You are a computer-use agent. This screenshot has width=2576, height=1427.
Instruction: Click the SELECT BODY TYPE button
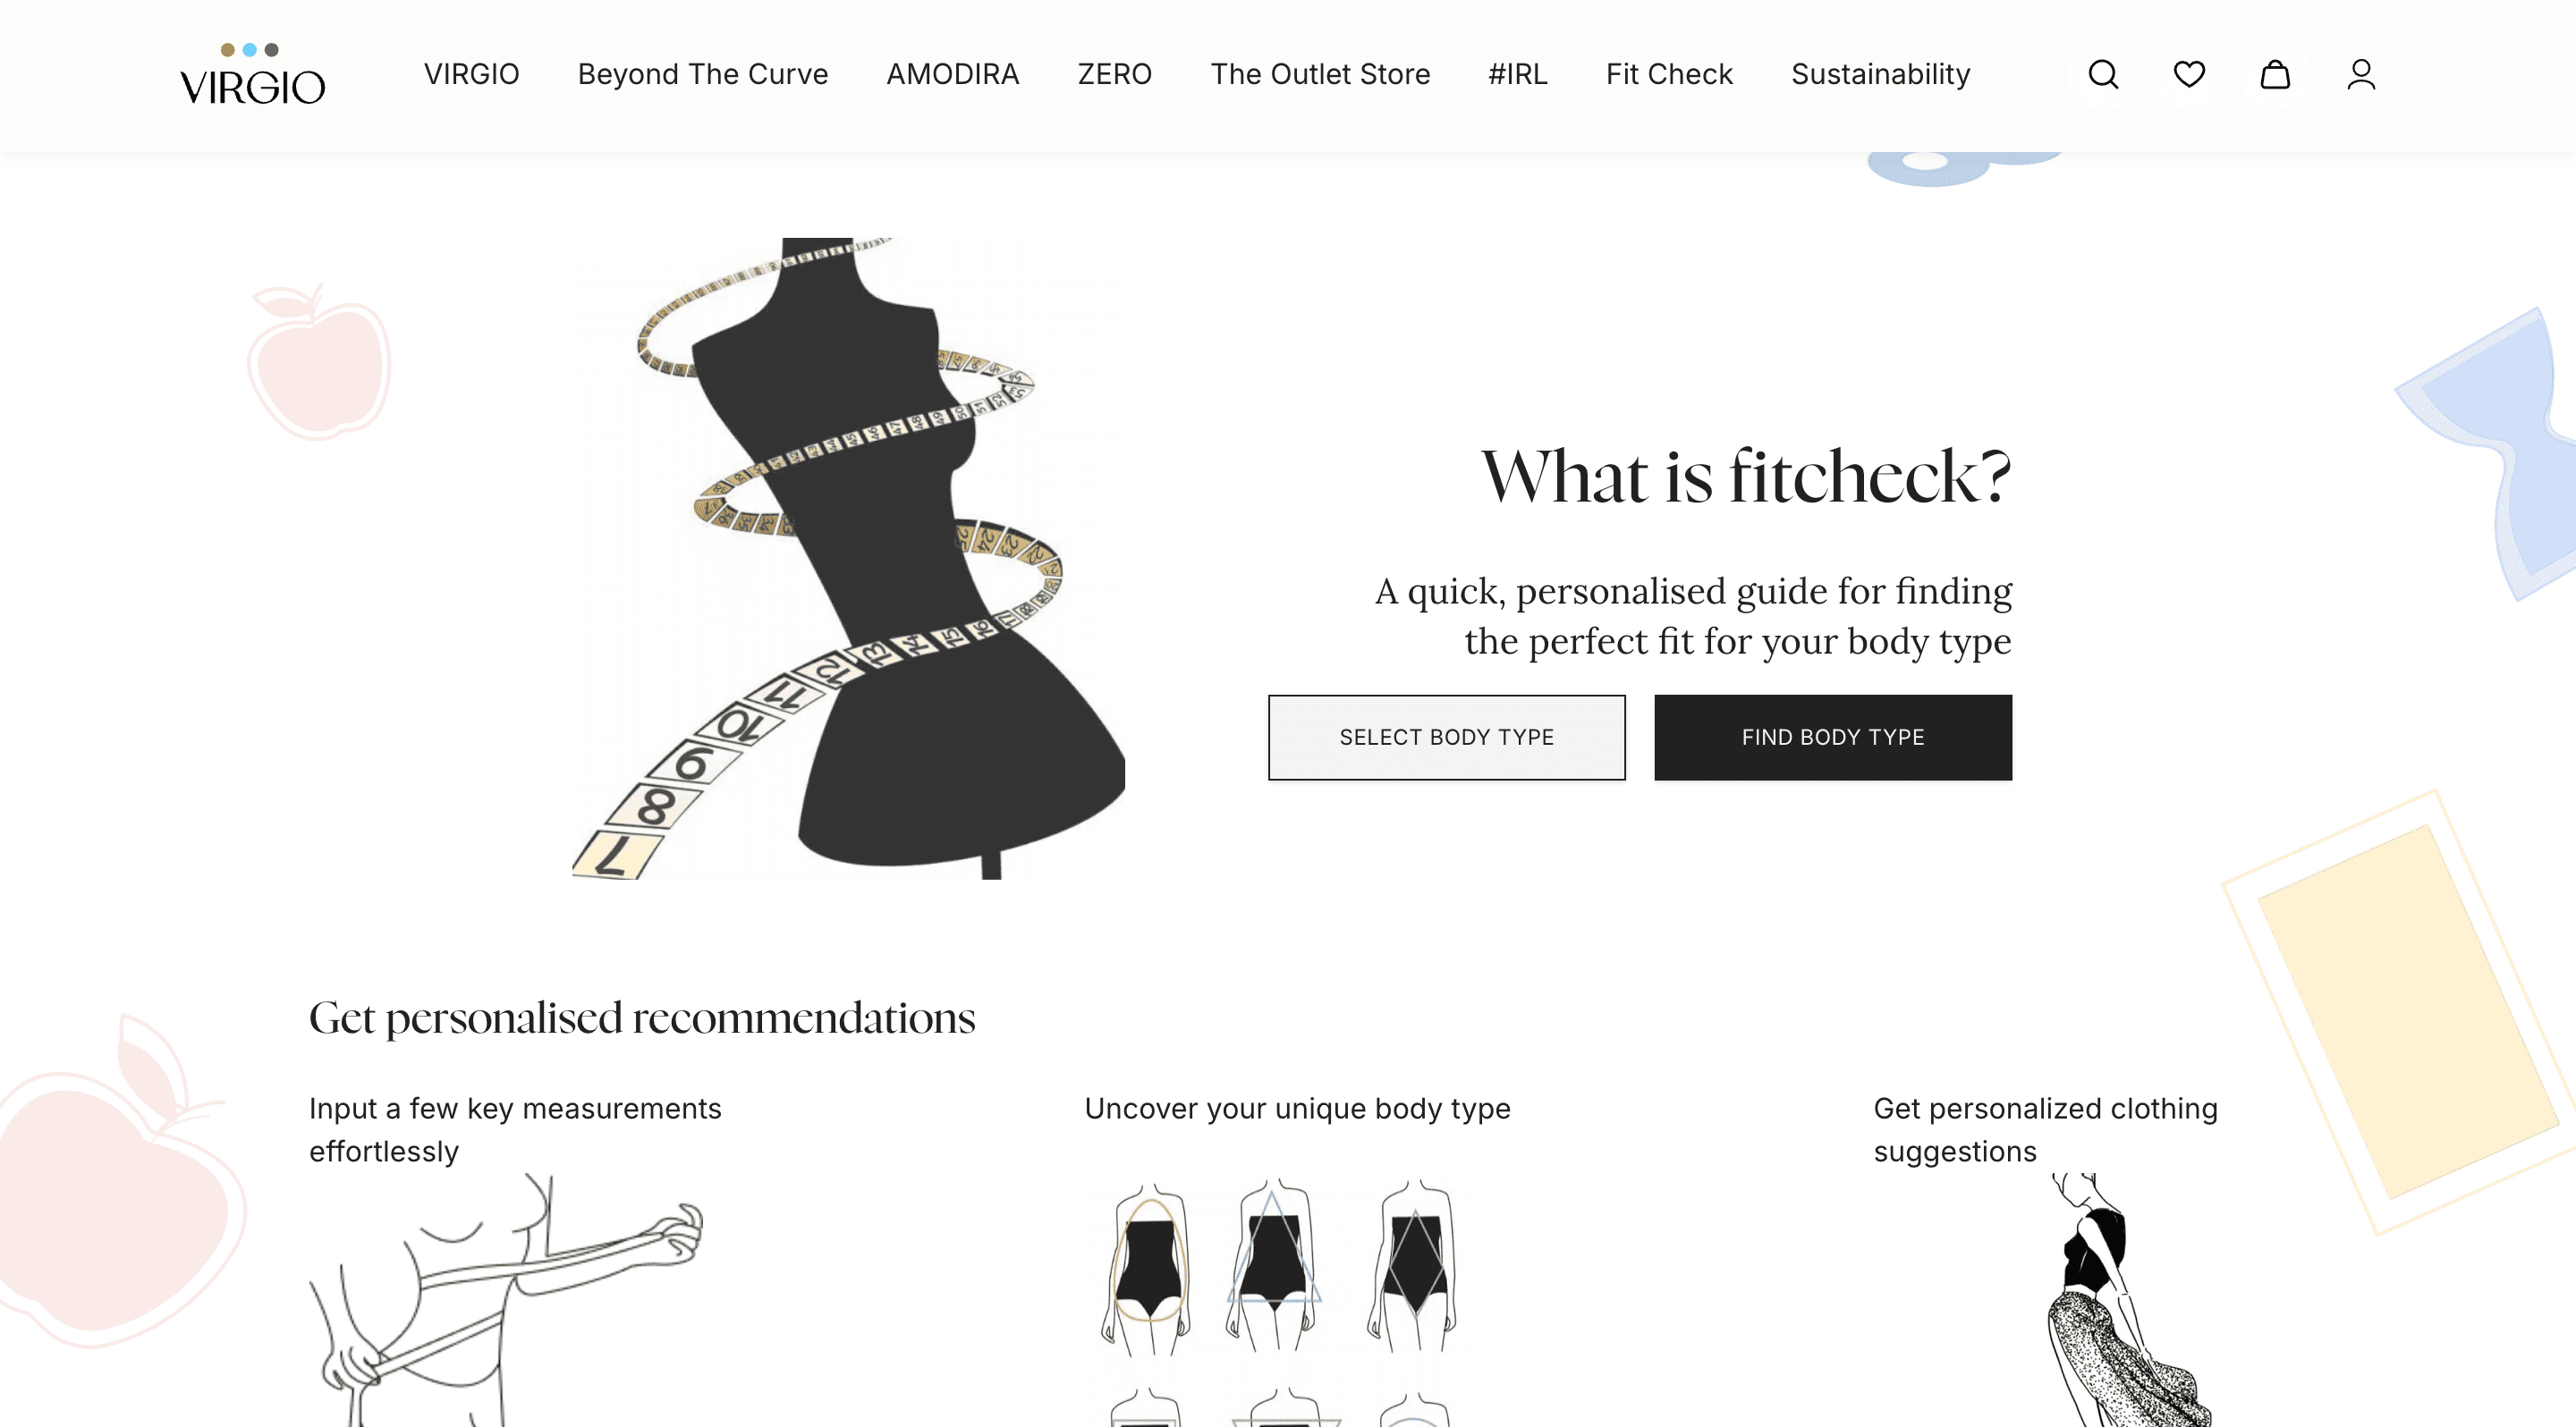[x=1446, y=738]
